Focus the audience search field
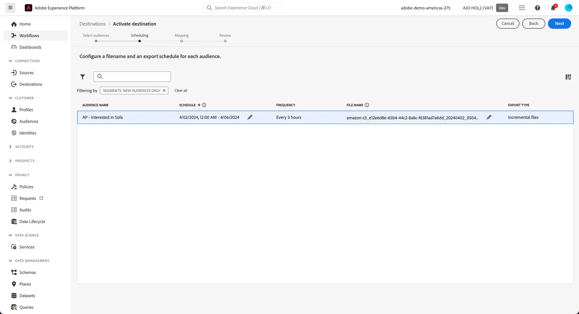 132,76
